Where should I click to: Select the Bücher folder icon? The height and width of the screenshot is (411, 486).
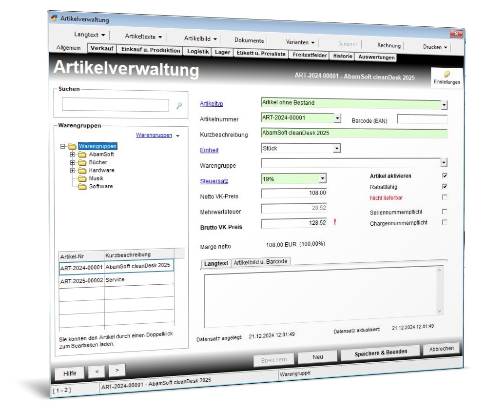[x=82, y=162]
